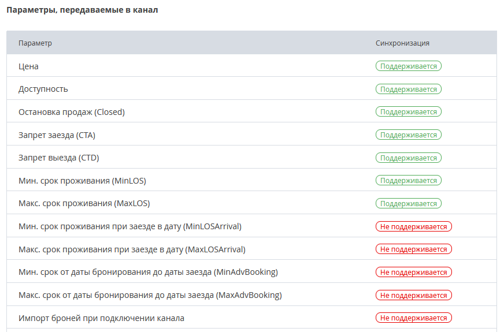Click the Поддерживается badge for Доступность

tap(408, 89)
